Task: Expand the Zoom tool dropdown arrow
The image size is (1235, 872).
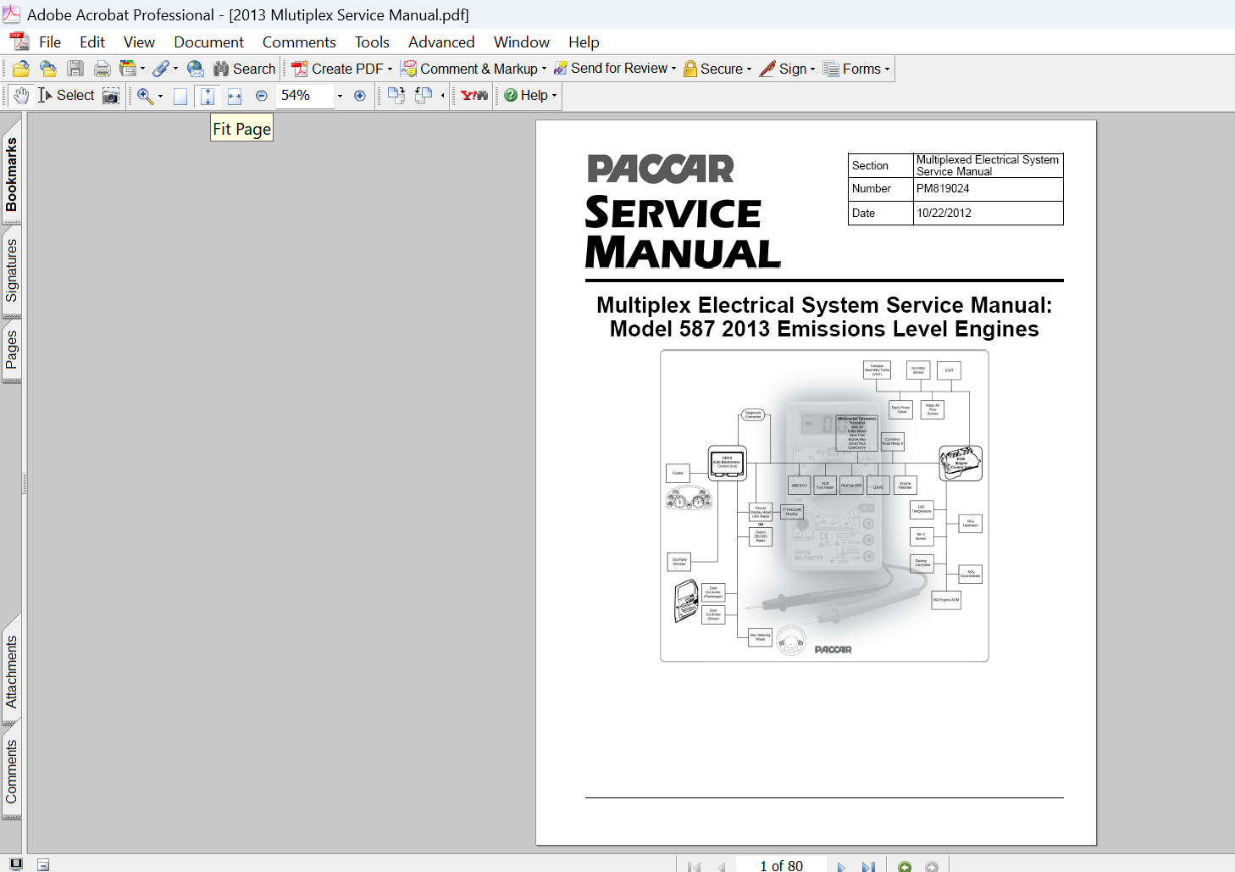Action: point(160,96)
